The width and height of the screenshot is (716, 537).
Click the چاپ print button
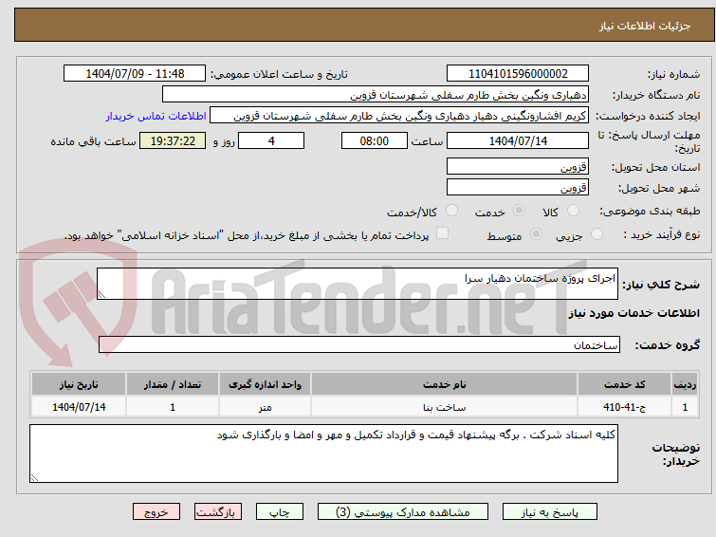click(x=280, y=512)
